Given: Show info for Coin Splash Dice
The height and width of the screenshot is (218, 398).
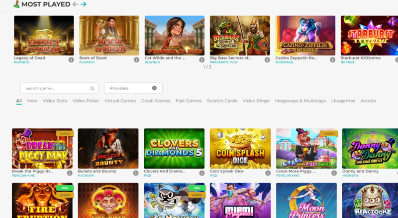Looking at the screenshot, I should pyautogui.click(x=268, y=173).
